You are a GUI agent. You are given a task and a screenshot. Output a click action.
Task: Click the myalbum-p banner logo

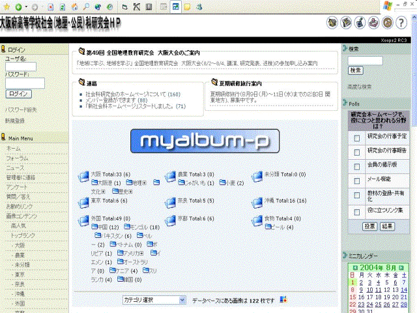(x=205, y=141)
